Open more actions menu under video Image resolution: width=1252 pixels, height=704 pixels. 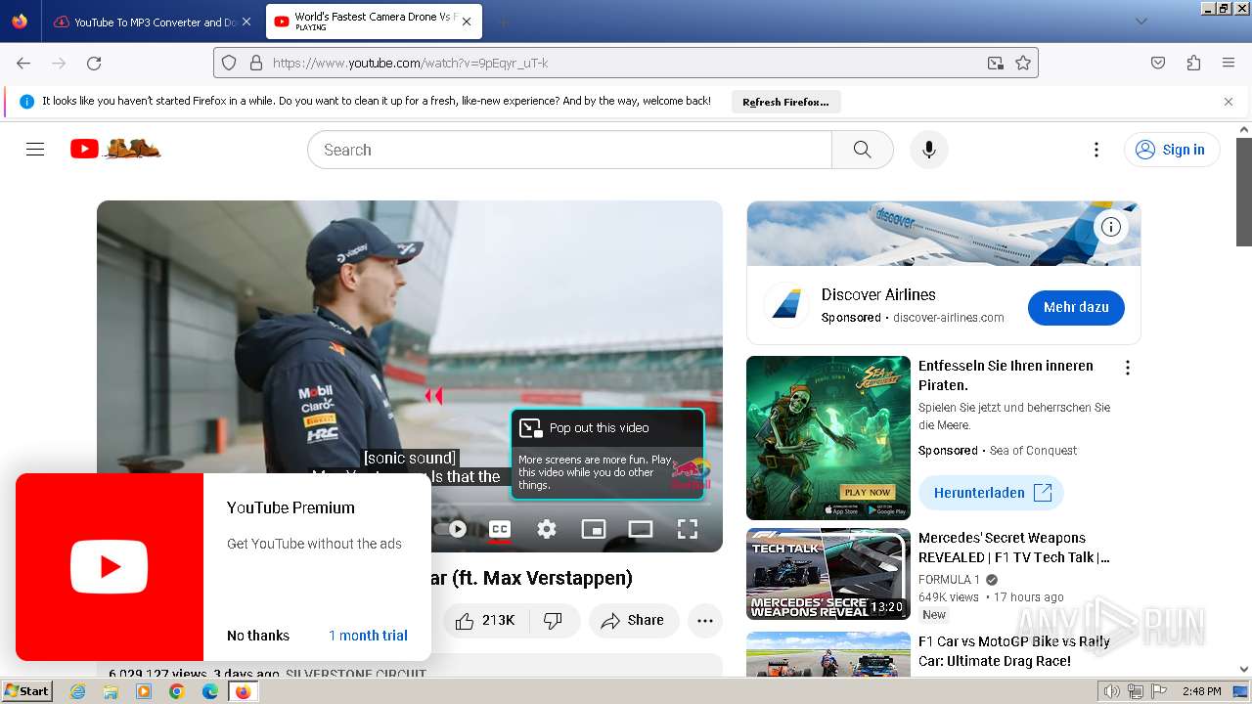(x=705, y=620)
